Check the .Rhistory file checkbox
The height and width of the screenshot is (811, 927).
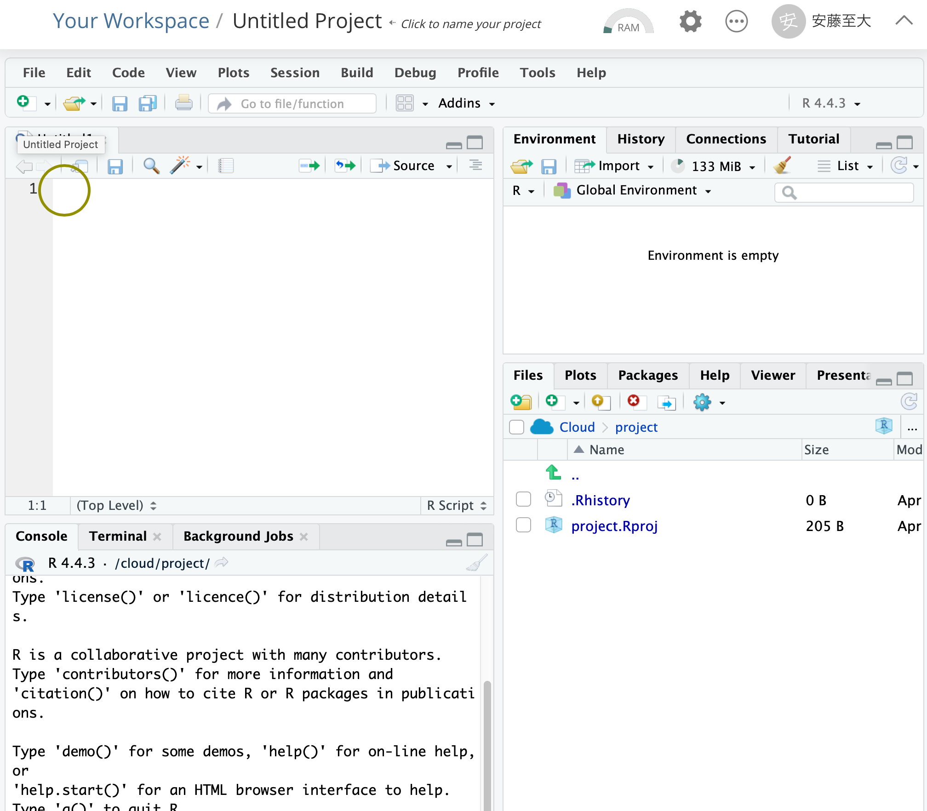tap(523, 499)
